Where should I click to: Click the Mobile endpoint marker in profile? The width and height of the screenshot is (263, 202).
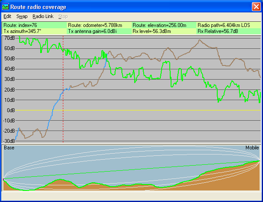click(x=259, y=161)
